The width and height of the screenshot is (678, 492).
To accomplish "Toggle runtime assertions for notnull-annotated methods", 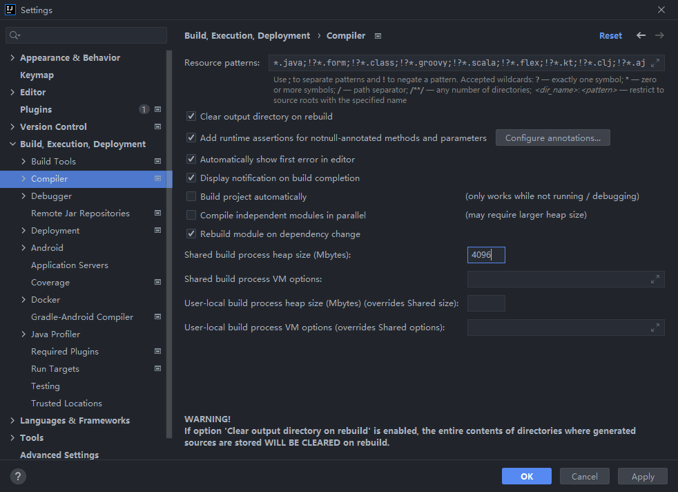I will coord(191,138).
